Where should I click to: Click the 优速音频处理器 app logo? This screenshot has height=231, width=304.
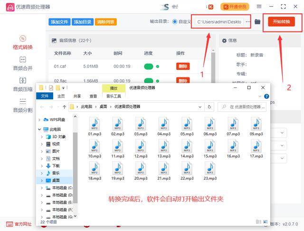(x=10, y=7)
